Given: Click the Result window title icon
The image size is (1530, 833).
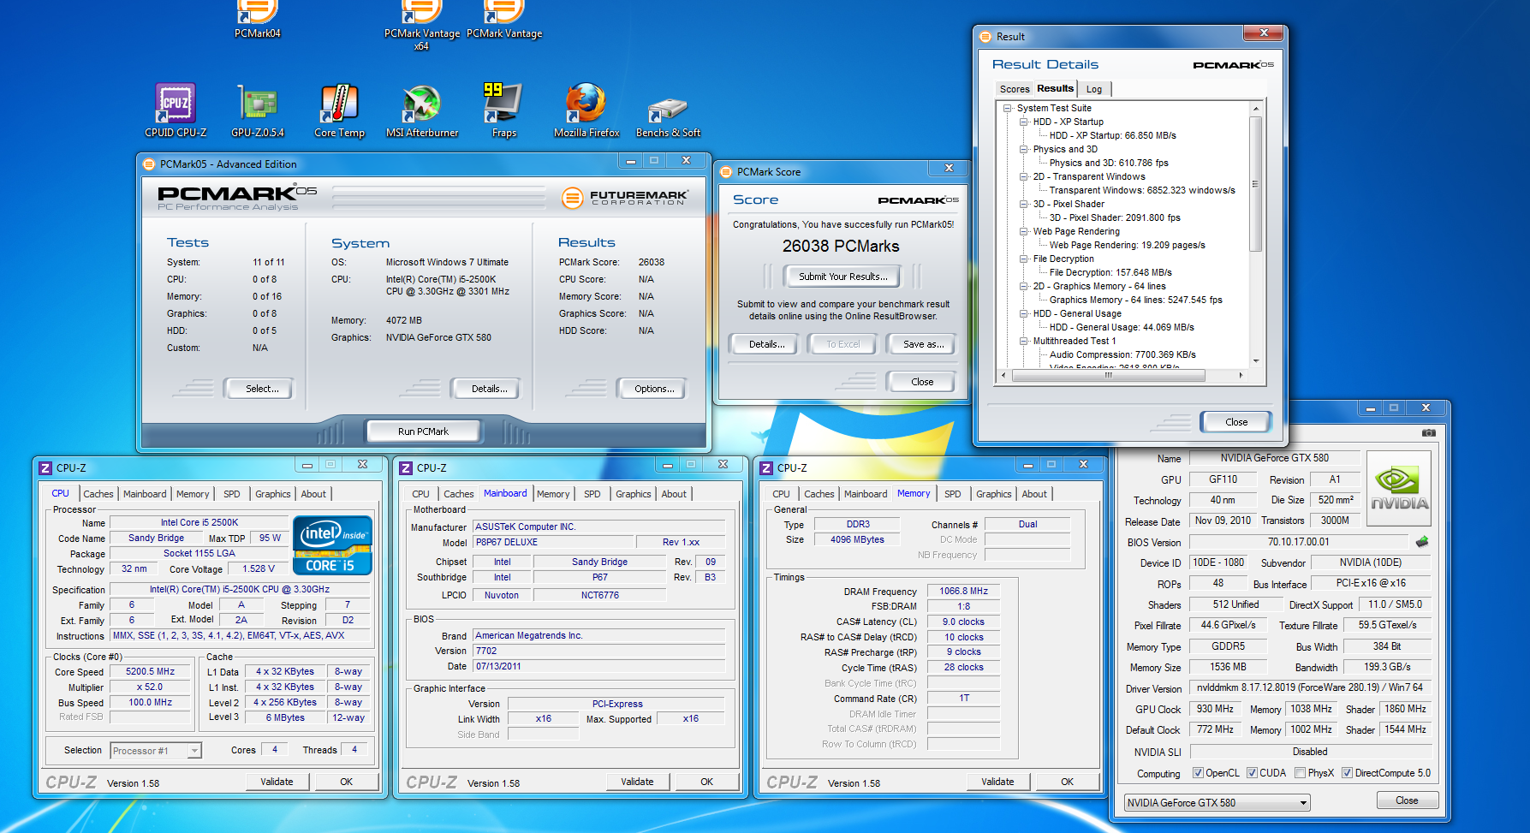Looking at the screenshot, I should tap(985, 37).
